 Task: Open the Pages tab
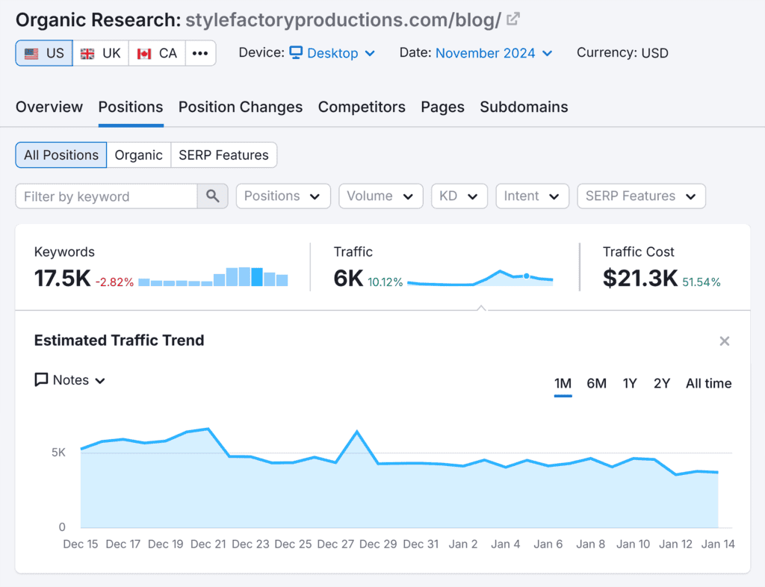click(442, 107)
